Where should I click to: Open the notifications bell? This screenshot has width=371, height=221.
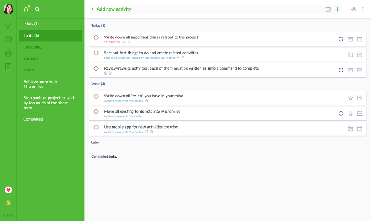pos(26,9)
